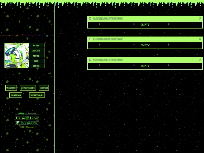This screenshot has width=204, height=153.
Task: Open the ABOUT navigation item
Action: [x=37, y=51]
